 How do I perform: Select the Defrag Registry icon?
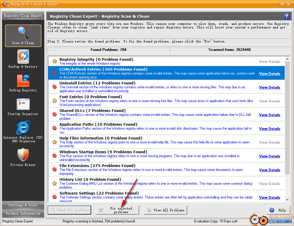(23, 81)
